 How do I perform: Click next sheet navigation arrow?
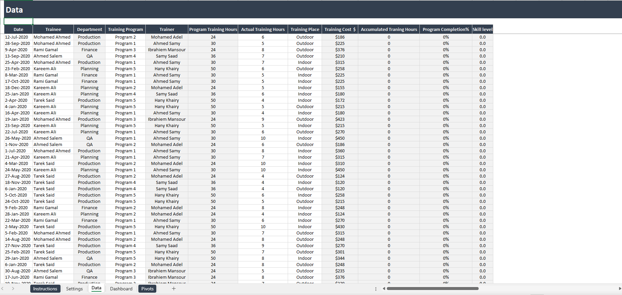13,289
